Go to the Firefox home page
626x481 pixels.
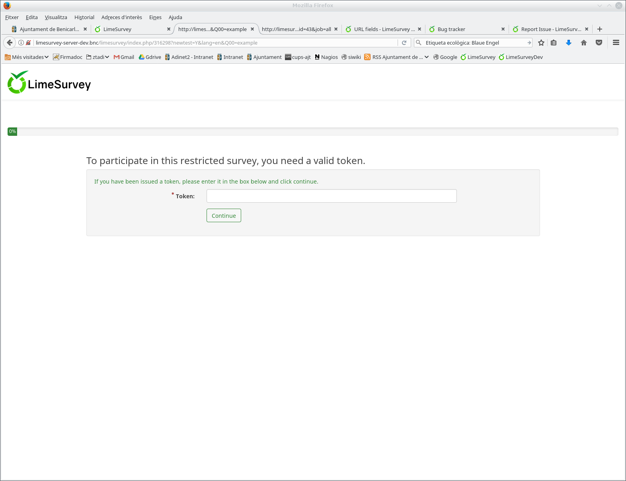pos(584,43)
